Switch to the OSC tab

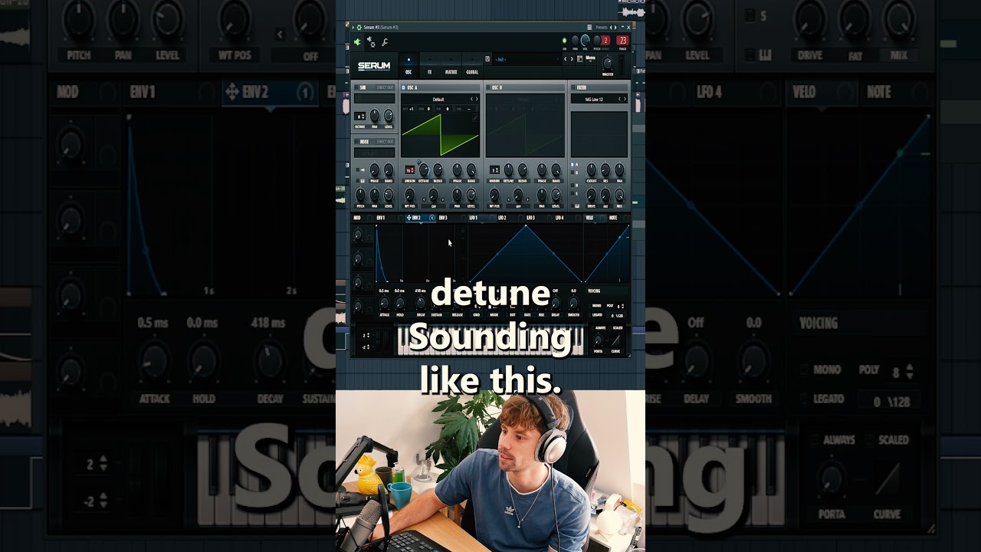[x=408, y=64]
